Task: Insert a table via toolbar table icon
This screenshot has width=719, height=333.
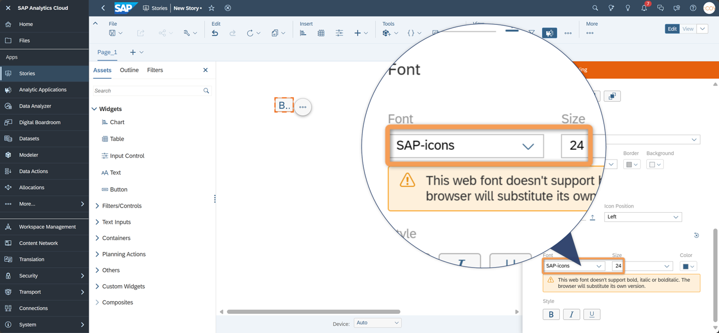Action: [x=321, y=33]
